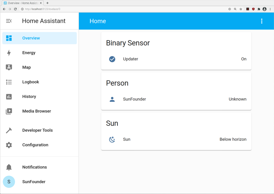This screenshot has width=274, height=194.
Task: Open the Configuration gear icon
Action: pyautogui.click(x=9, y=145)
